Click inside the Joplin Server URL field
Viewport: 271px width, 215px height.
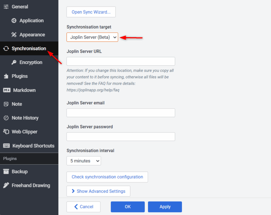(121, 61)
